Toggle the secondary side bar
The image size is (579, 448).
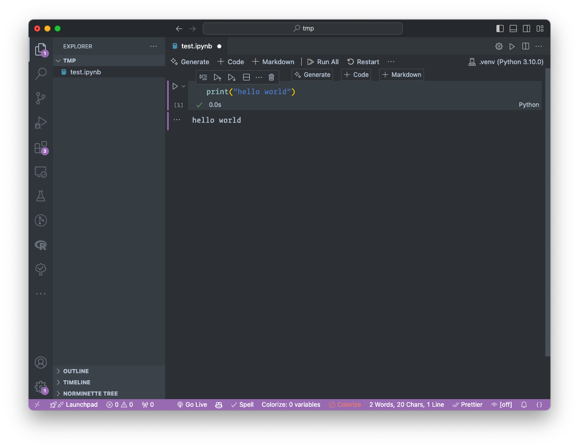527,29
